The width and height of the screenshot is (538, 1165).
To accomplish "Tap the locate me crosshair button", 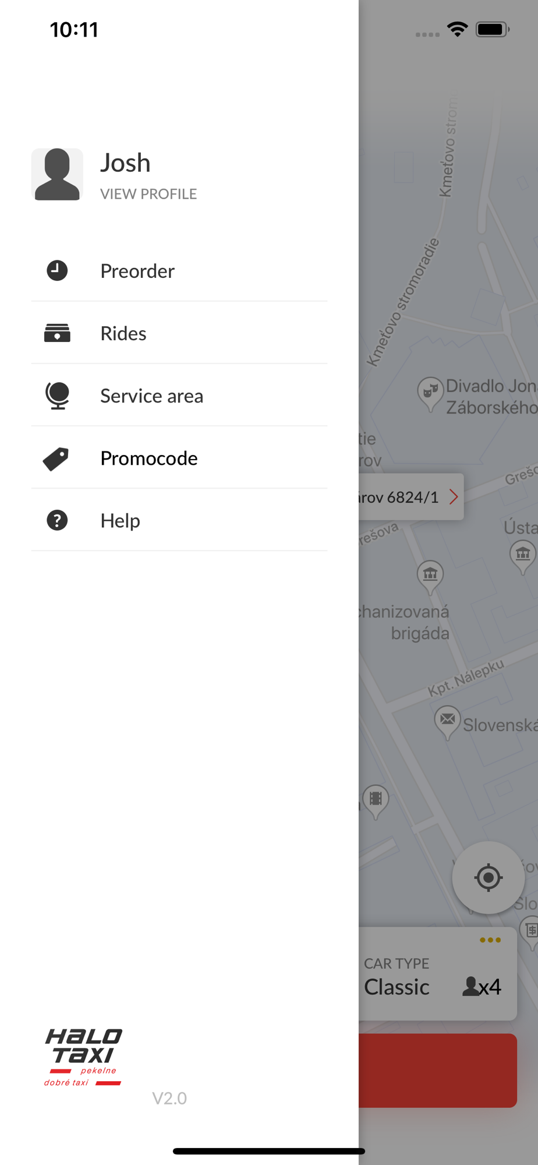I will coord(488,877).
